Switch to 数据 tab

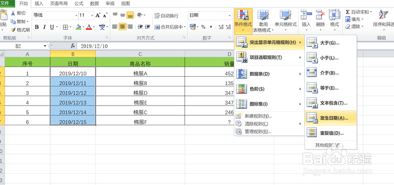(x=95, y=4)
